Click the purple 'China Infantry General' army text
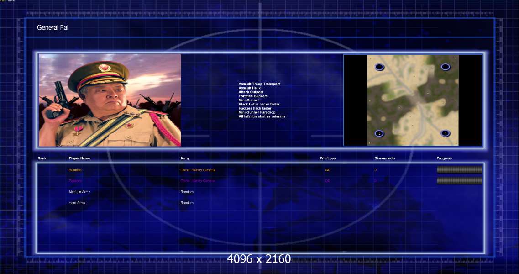This screenshot has height=274, width=519. 198,181
